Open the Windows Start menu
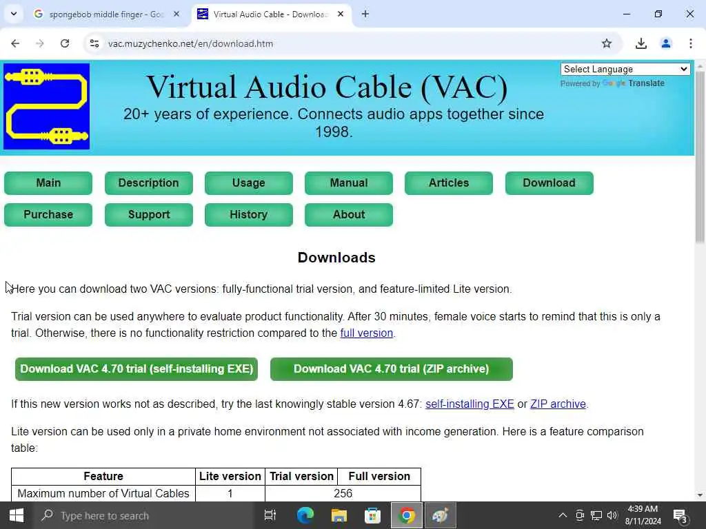 17,515
